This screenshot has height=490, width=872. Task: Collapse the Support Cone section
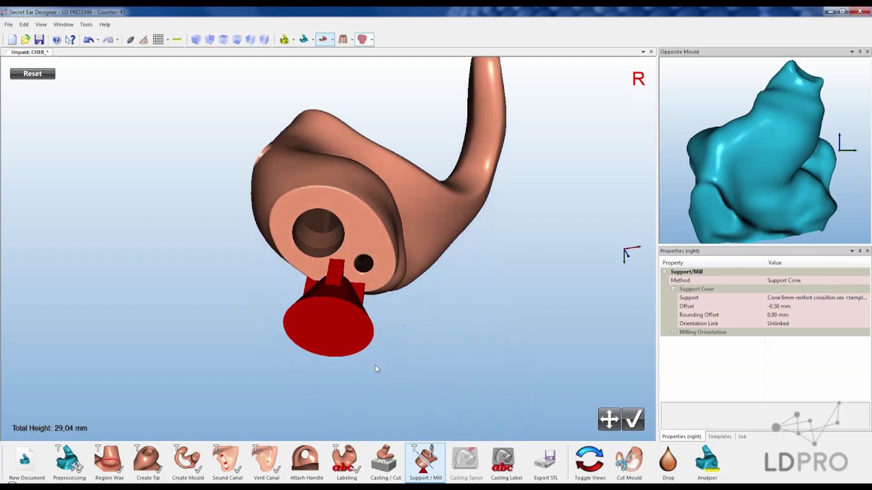point(673,289)
